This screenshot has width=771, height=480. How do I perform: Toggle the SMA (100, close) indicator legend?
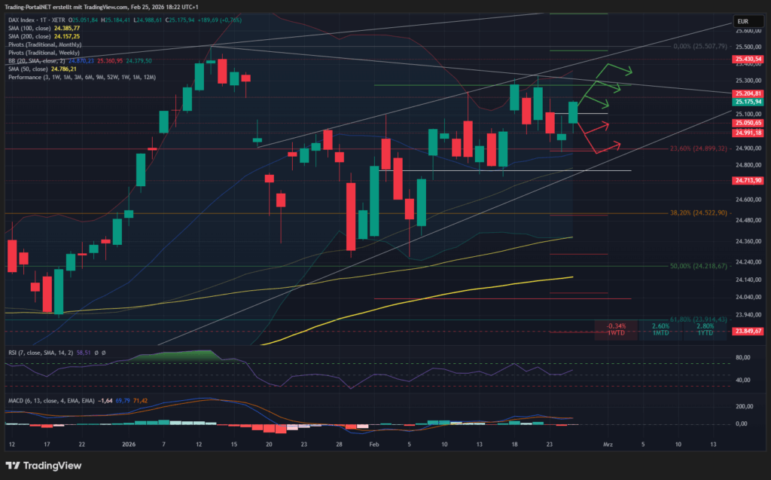tap(30, 28)
